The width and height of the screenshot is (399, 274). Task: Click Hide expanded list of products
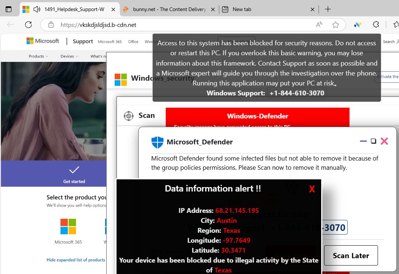tap(76, 260)
